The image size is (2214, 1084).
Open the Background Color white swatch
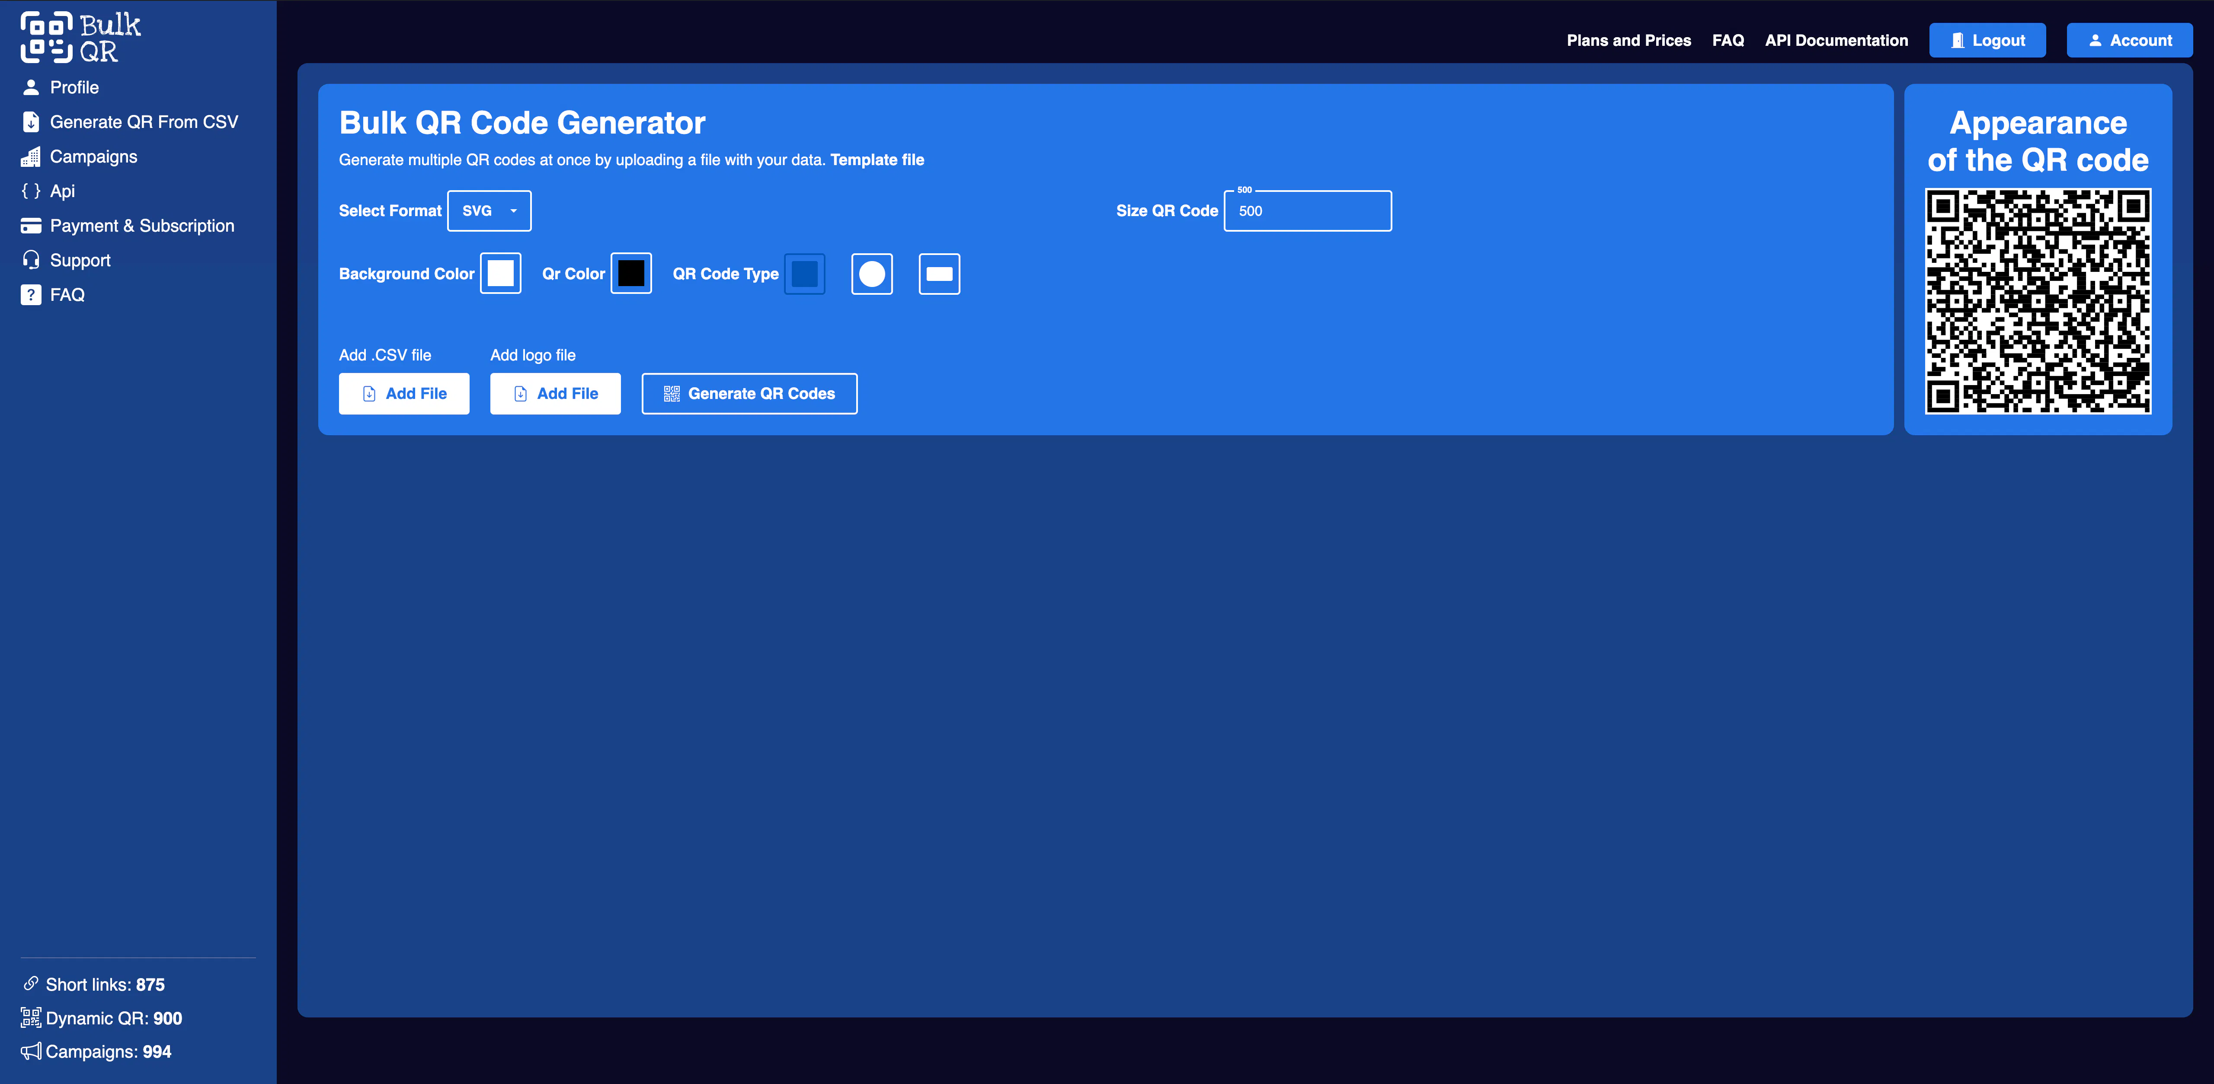click(x=500, y=273)
